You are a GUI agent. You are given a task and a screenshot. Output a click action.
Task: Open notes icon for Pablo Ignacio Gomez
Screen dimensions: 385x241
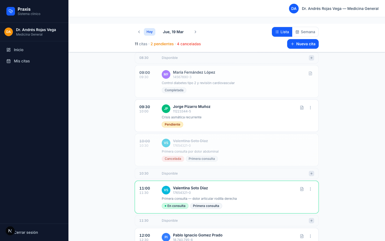click(302, 236)
